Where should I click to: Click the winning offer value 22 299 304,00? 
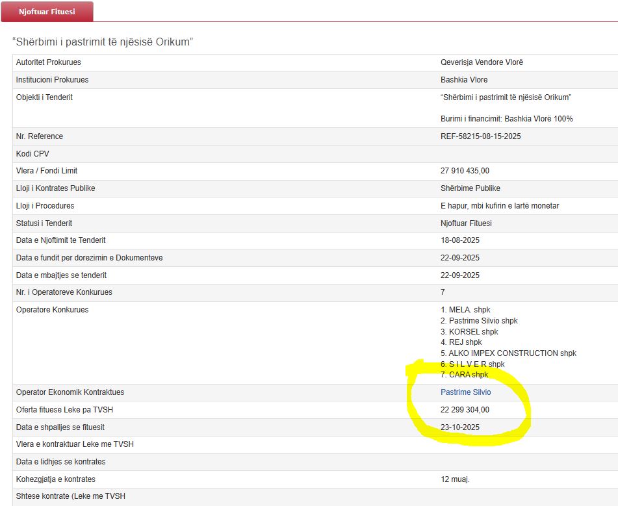pos(465,410)
